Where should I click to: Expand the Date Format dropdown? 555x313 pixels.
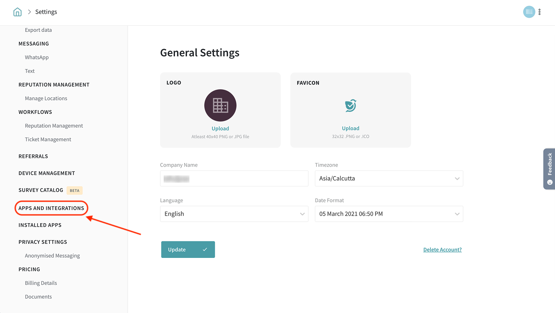click(x=388, y=214)
